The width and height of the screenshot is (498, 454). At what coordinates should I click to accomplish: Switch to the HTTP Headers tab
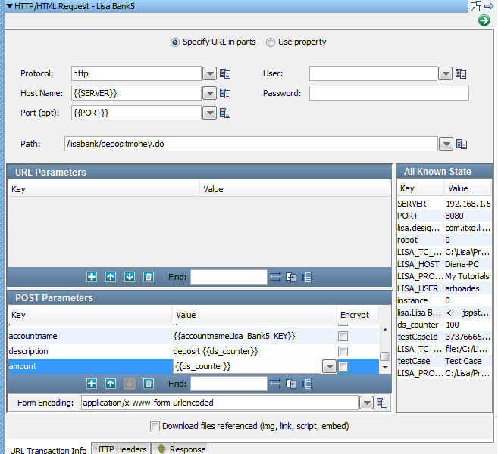click(x=121, y=449)
